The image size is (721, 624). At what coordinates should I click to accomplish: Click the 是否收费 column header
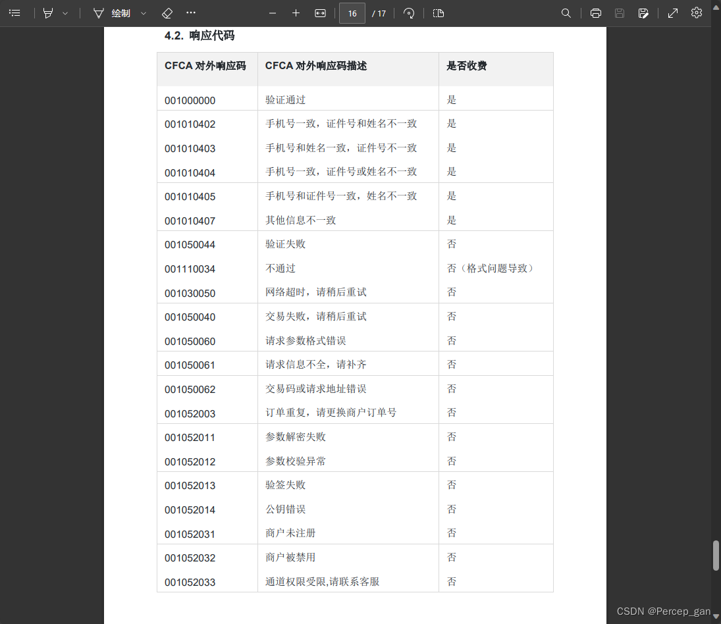pyautogui.click(x=466, y=66)
